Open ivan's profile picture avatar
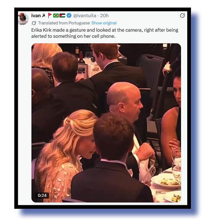The width and height of the screenshot is (210, 223). (23, 18)
